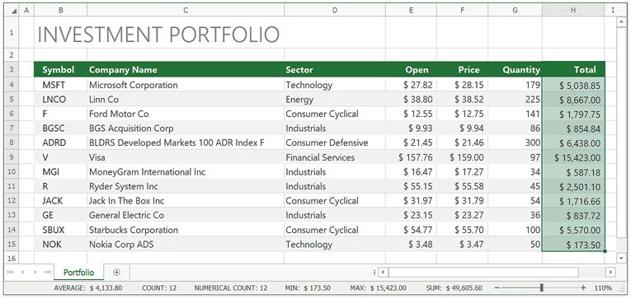Select the BGSC symbol cell
This screenshot has width=631, height=299.
point(61,128)
